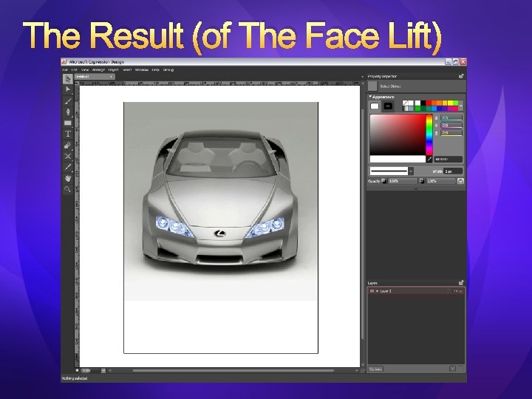
Task: Open the Select menu
Action: [127, 70]
